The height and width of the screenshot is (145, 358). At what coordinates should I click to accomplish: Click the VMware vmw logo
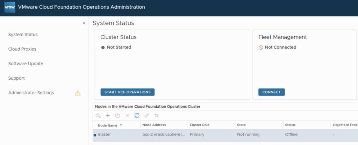pos(10,7)
